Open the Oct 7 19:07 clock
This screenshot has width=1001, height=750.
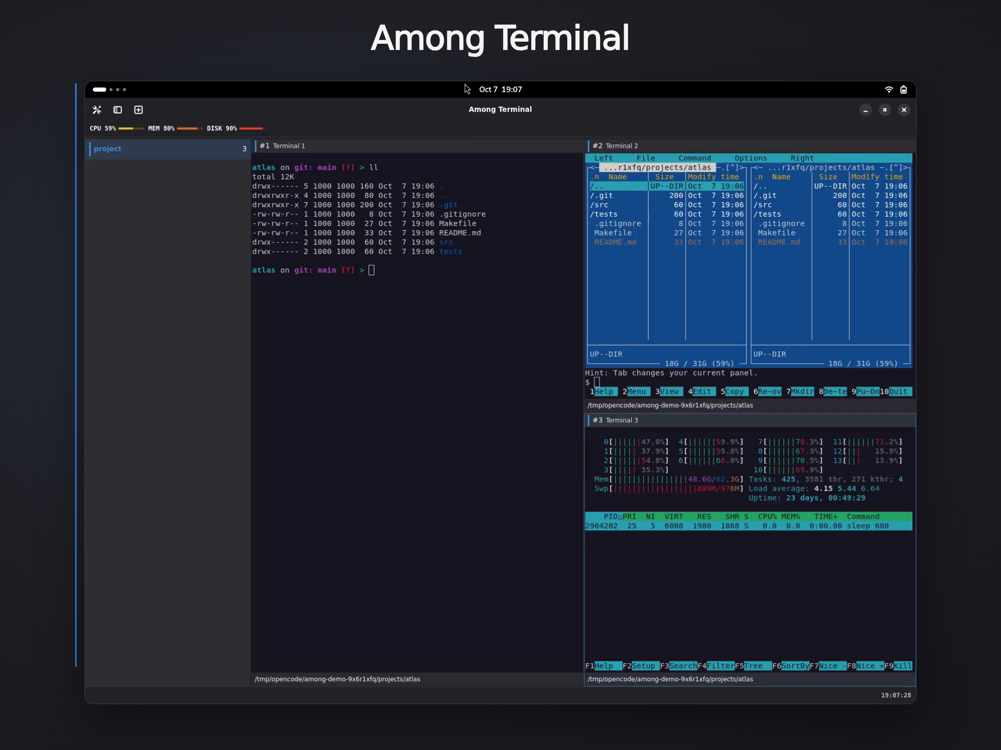click(x=500, y=90)
